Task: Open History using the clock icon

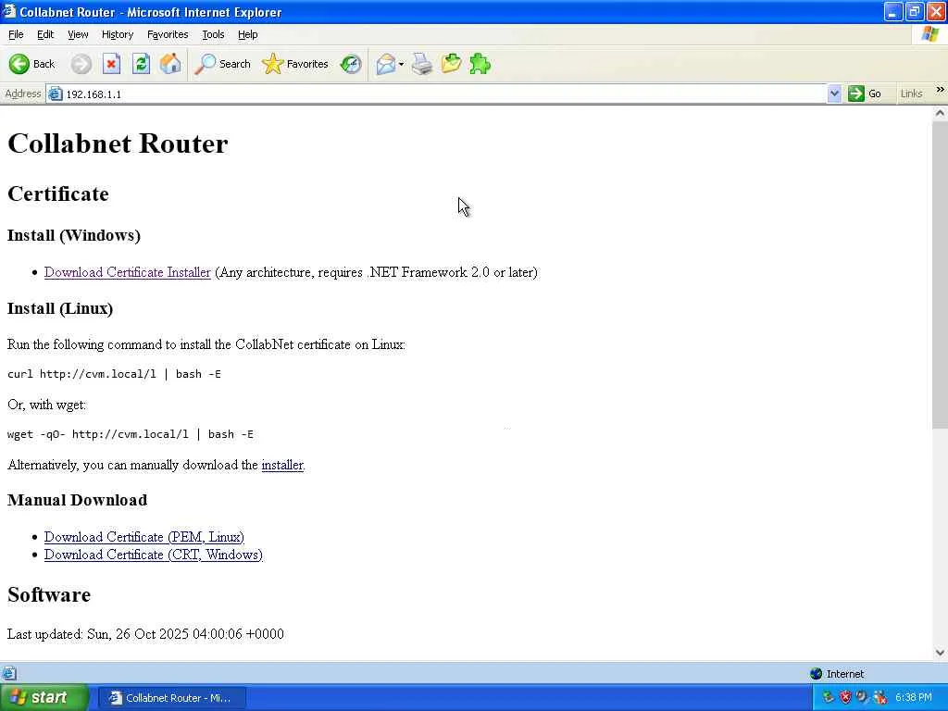Action: (351, 64)
